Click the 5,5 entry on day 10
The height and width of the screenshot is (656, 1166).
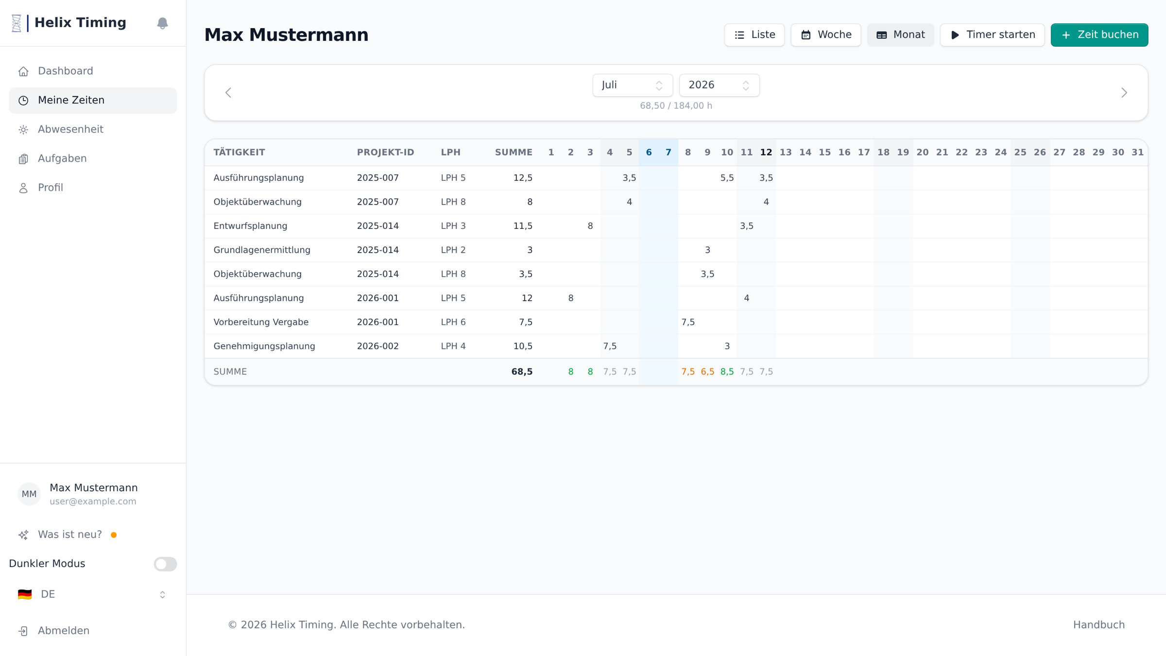click(727, 178)
